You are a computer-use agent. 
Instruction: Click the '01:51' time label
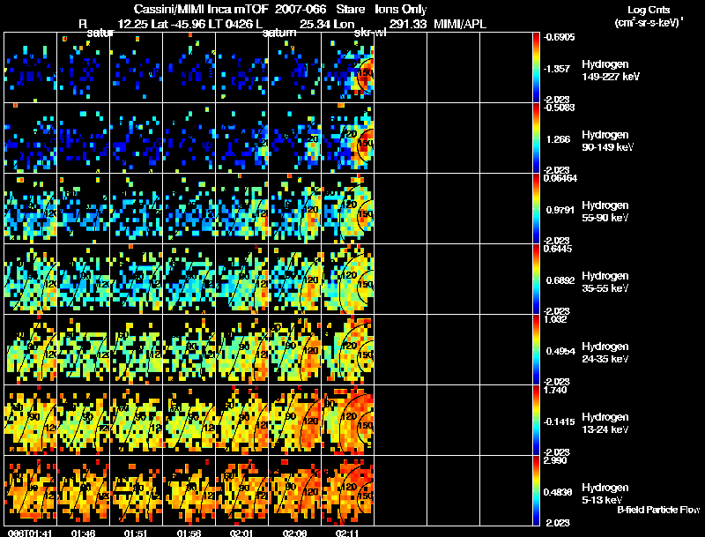[137, 533]
